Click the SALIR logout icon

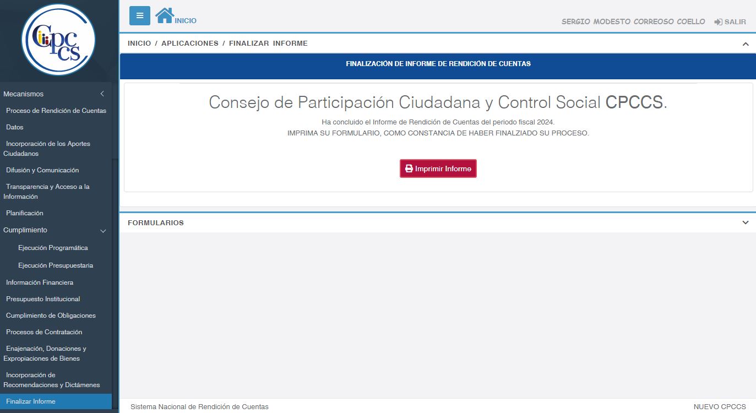718,22
